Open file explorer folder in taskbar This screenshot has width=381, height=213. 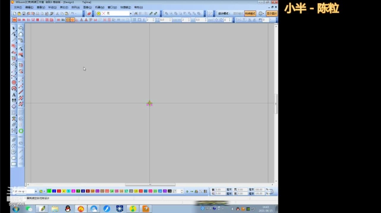point(55,209)
